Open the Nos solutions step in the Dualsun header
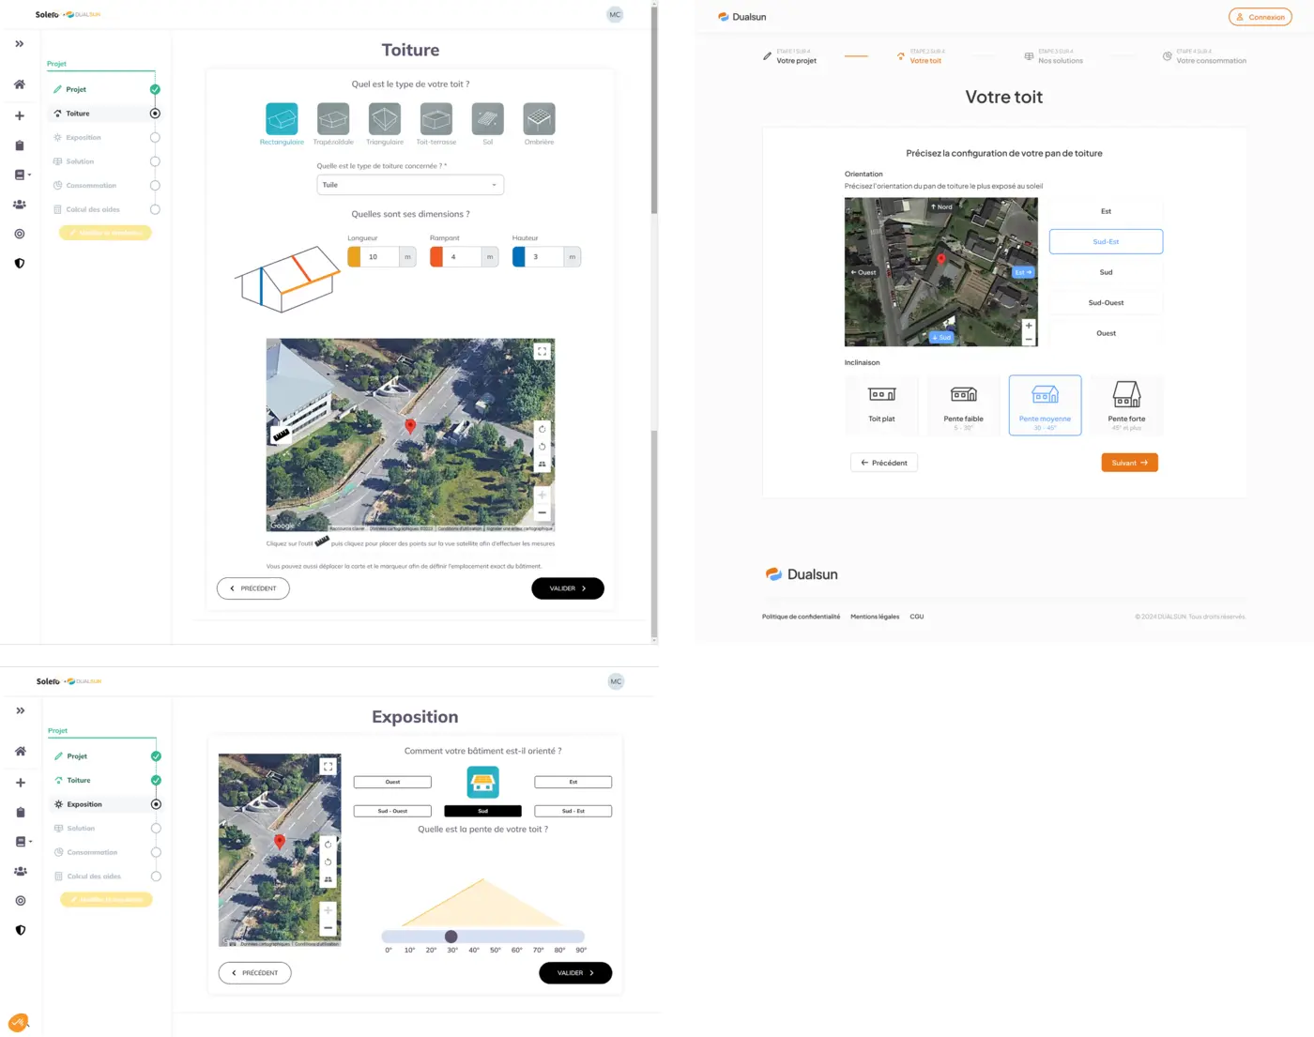 point(1053,56)
